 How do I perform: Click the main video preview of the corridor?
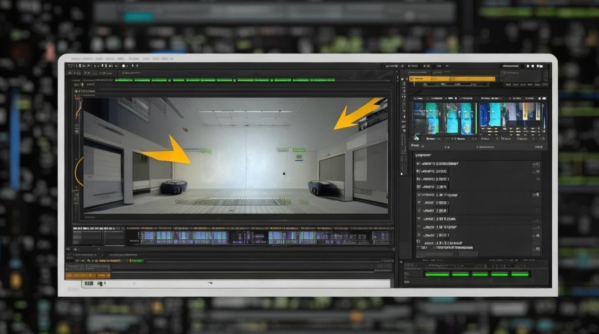point(235,156)
